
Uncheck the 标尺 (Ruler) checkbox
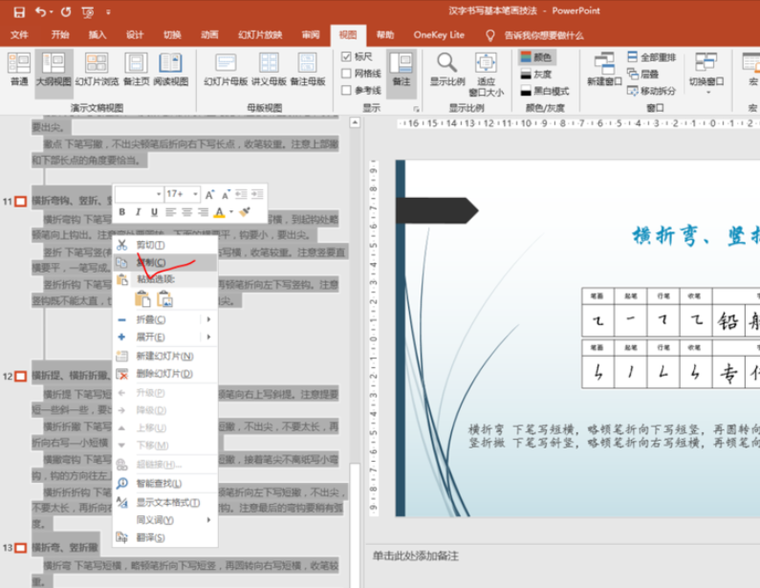coord(346,56)
